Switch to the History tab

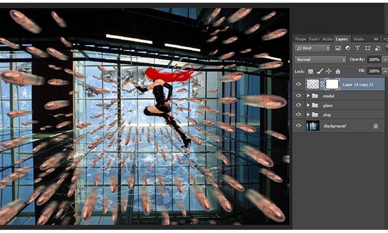[x=358, y=39]
